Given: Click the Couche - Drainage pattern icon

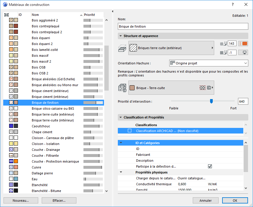Looking at the screenshot, I should [x=11, y=150].
